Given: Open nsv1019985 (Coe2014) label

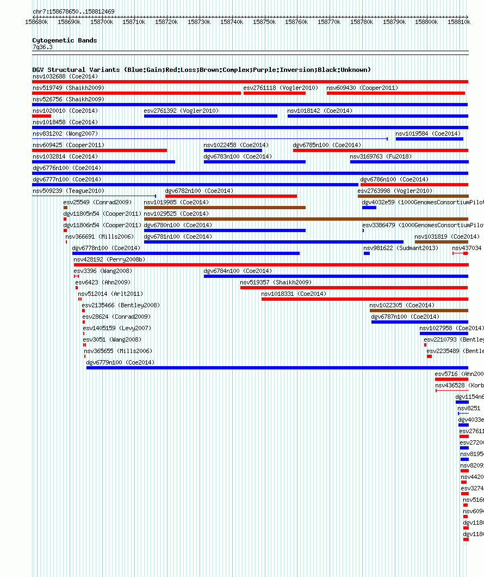Looking at the screenshot, I should pyautogui.click(x=176, y=202).
